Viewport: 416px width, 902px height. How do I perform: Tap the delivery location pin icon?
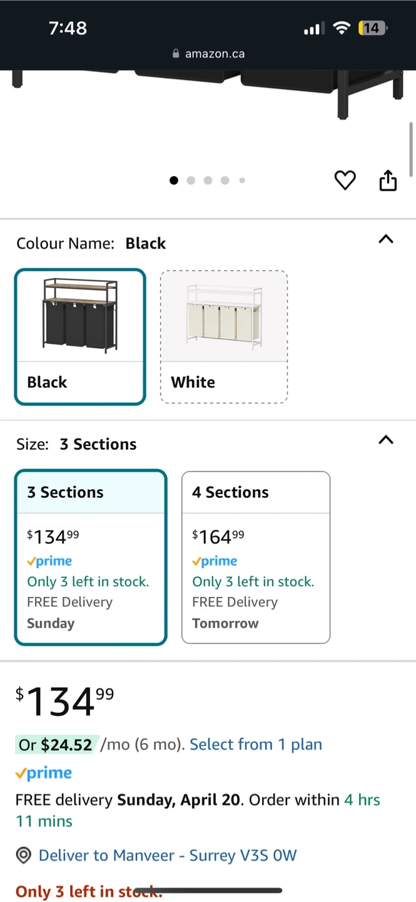coord(24,856)
